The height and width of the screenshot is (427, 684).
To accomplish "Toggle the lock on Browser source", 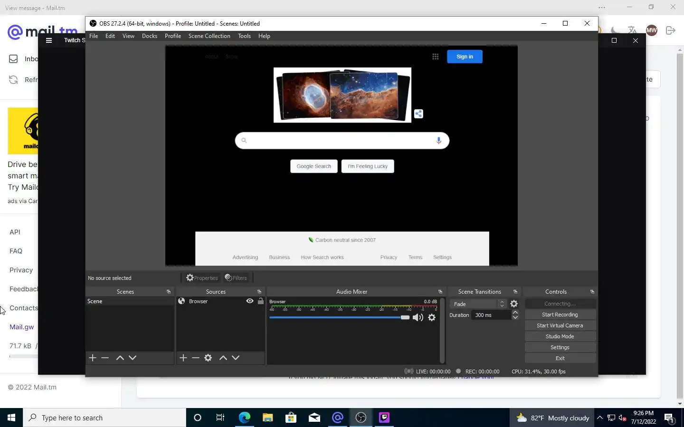I will 260,301.
